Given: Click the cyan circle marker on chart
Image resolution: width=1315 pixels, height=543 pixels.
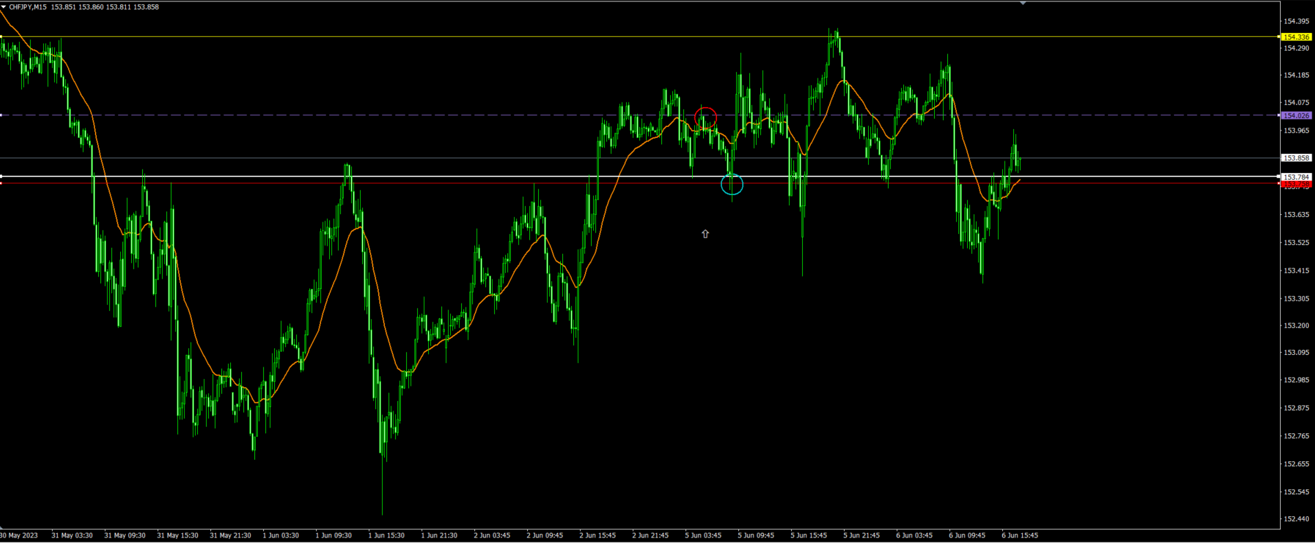Looking at the screenshot, I should point(732,184).
